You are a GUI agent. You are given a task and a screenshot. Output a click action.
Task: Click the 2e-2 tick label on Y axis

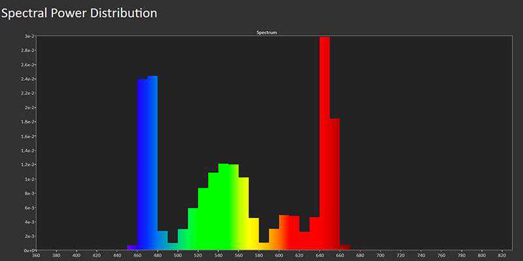29,108
